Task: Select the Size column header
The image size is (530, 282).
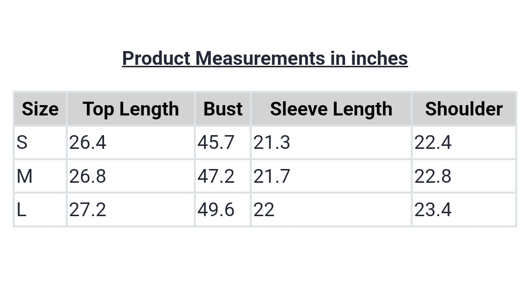Action: click(40, 109)
